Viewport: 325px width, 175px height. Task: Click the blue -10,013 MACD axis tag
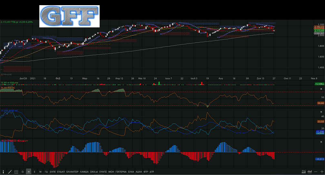320,159
